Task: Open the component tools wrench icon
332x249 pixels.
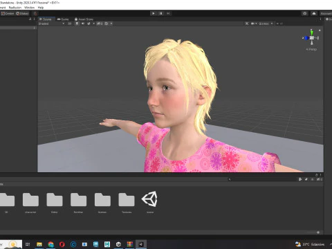Action: [247, 24]
